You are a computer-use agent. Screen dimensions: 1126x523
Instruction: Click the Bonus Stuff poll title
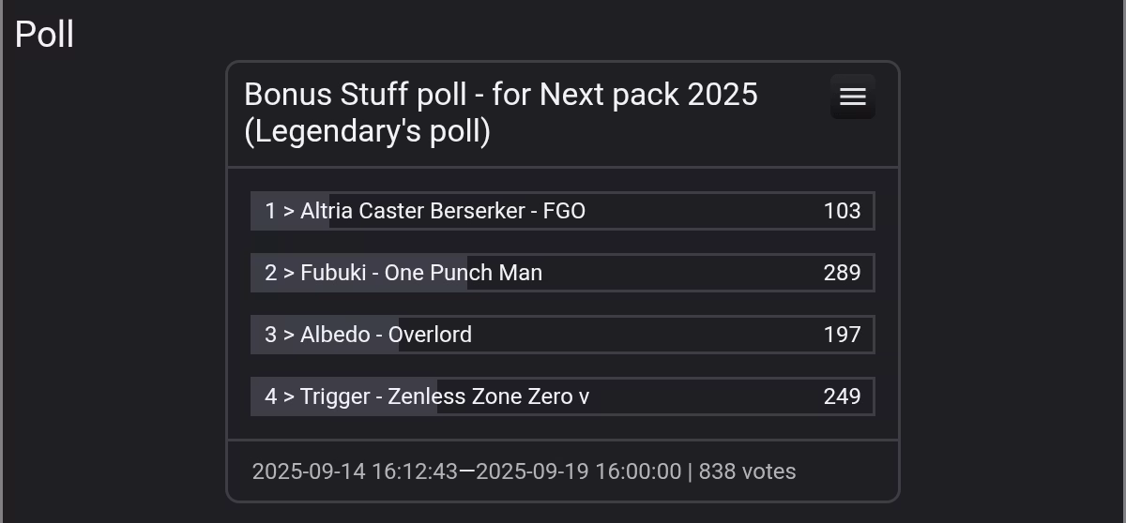pos(500,95)
